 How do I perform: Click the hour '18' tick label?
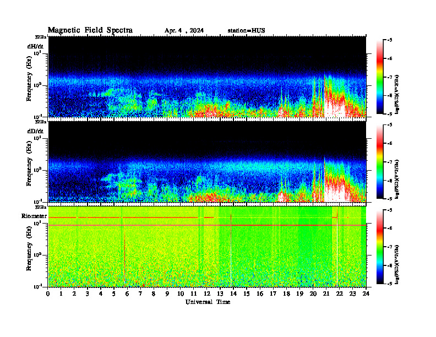pos(286,294)
